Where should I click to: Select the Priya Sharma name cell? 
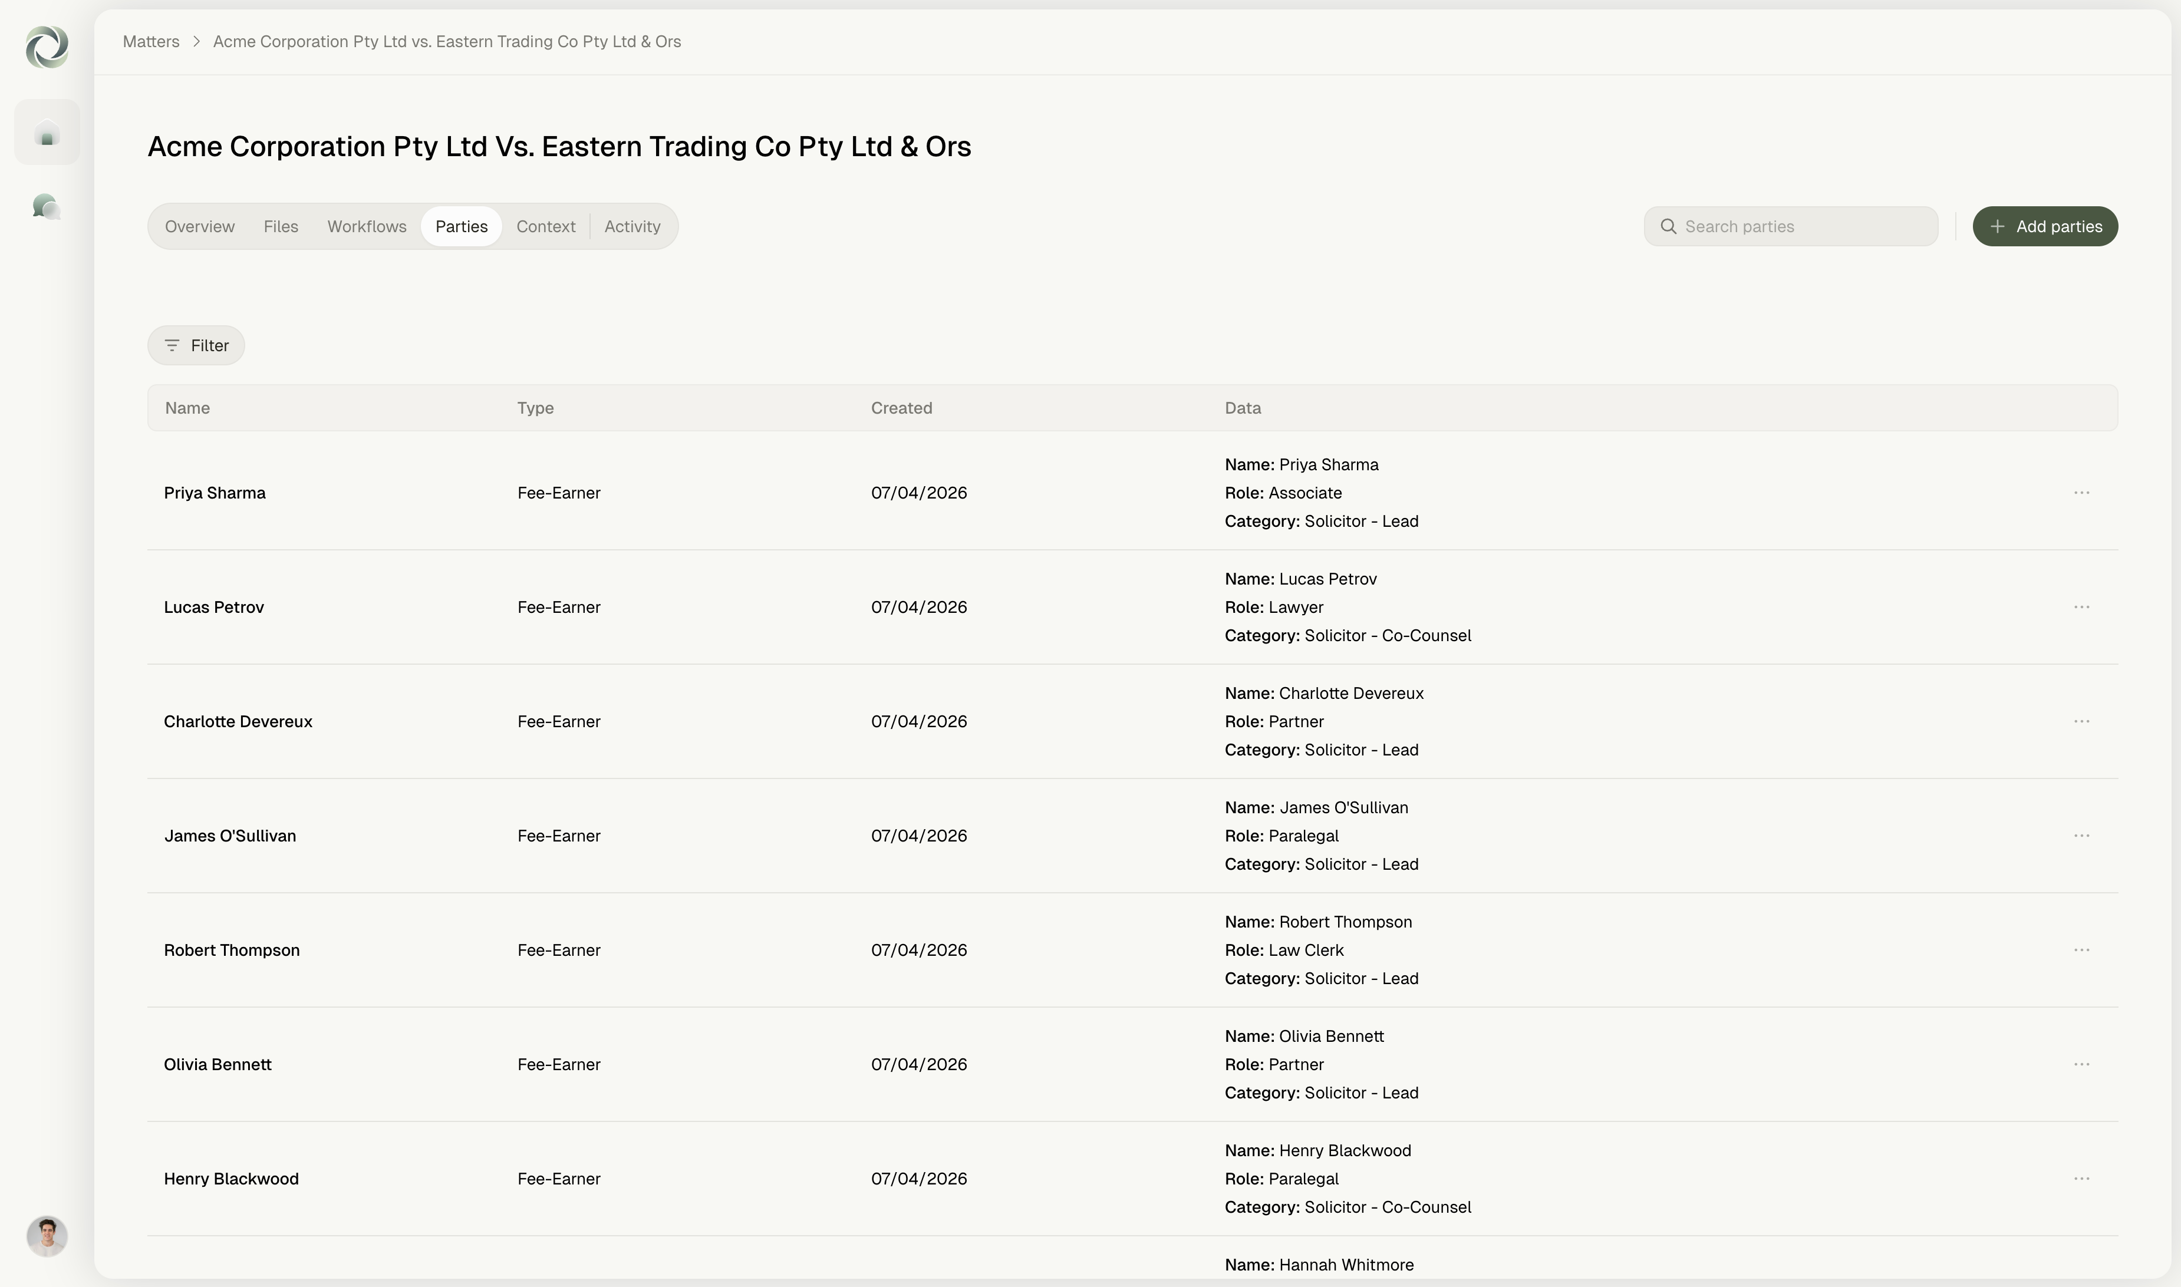[215, 493]
